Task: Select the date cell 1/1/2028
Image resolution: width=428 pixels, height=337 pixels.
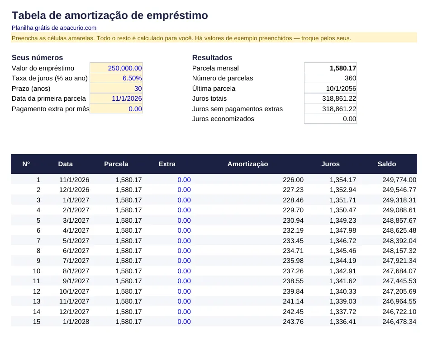Action: [76, 322]
